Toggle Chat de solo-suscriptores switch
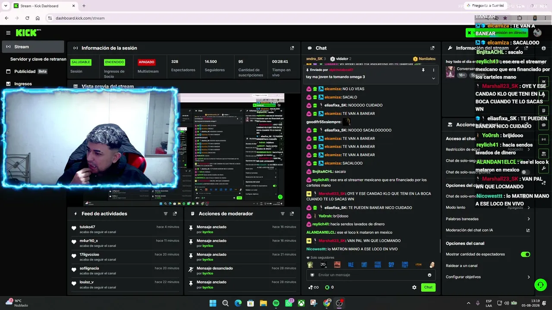Screen dimensions: 552x310 [525, 172]
